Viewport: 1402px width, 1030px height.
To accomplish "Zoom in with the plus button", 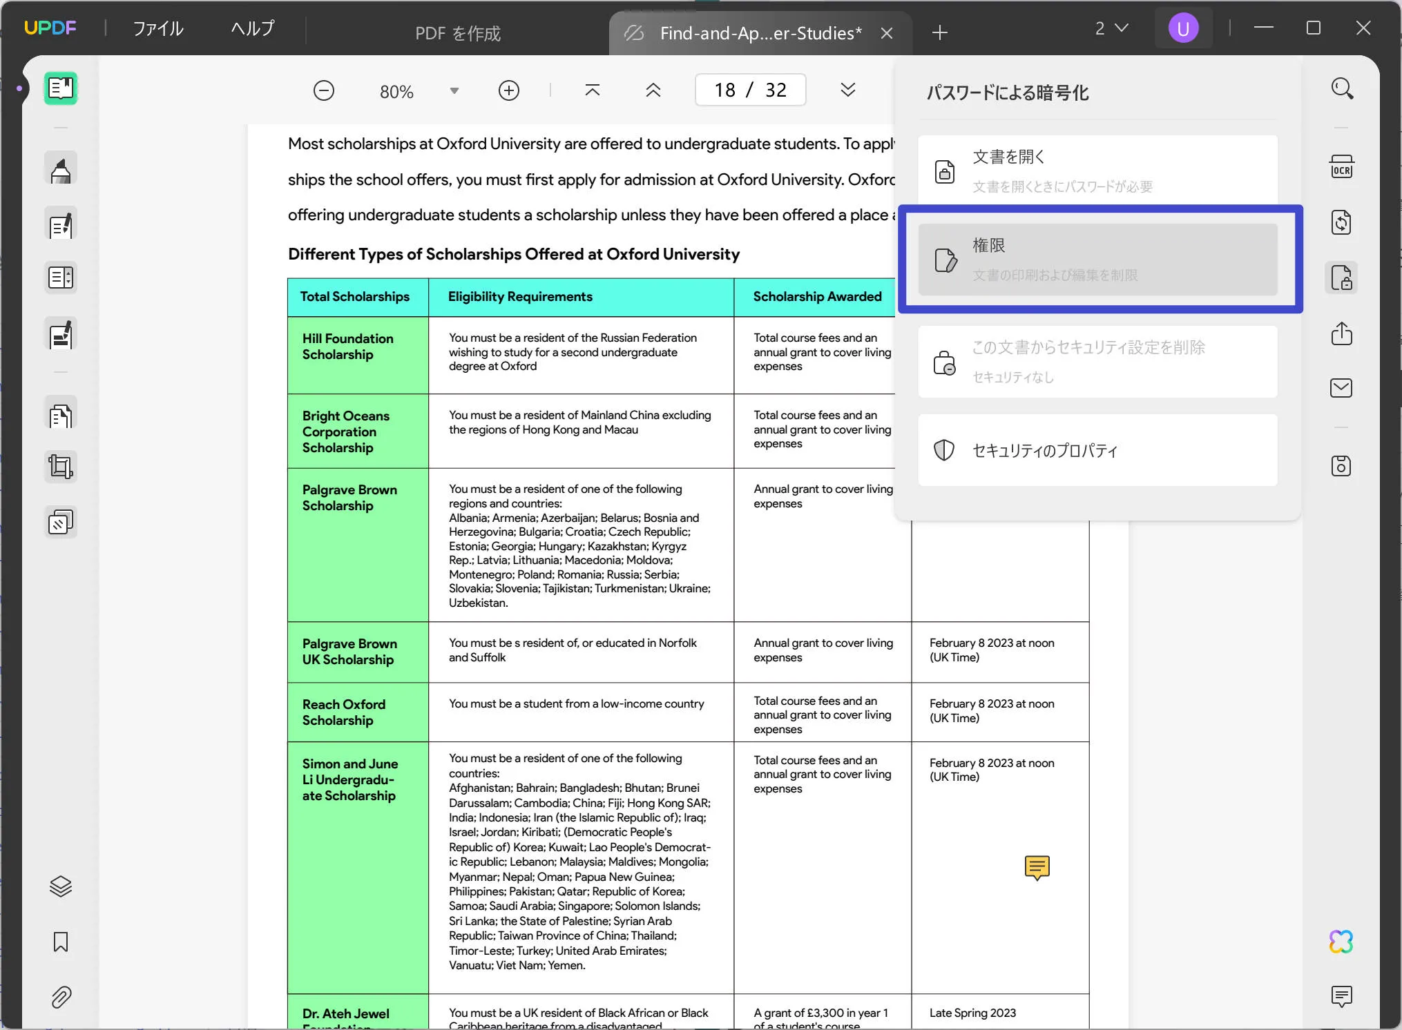I will (509, 90).
